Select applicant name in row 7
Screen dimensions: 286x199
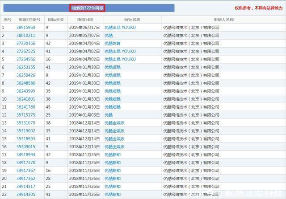tap(191, 75)
